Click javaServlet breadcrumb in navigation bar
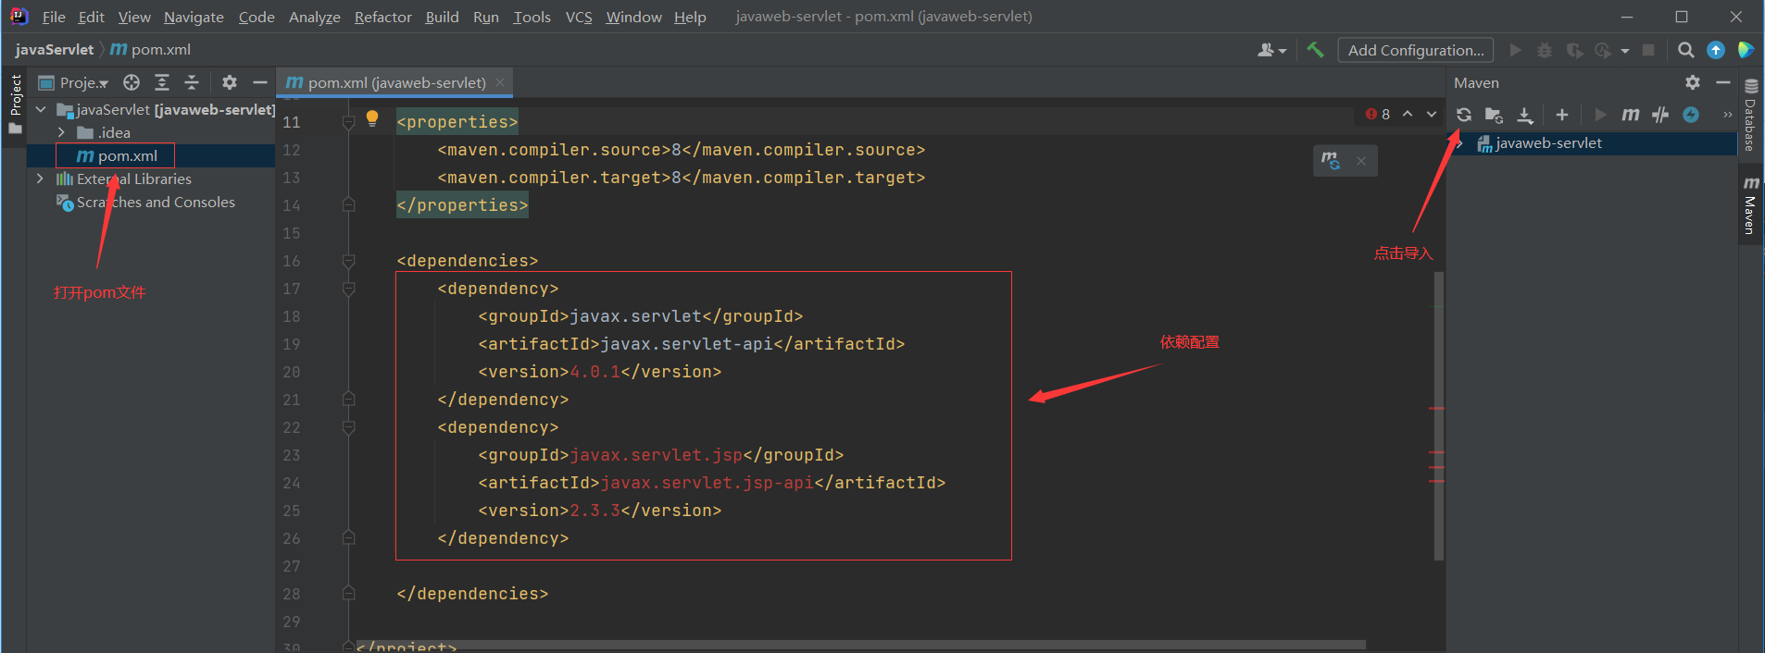 point(55,50)
